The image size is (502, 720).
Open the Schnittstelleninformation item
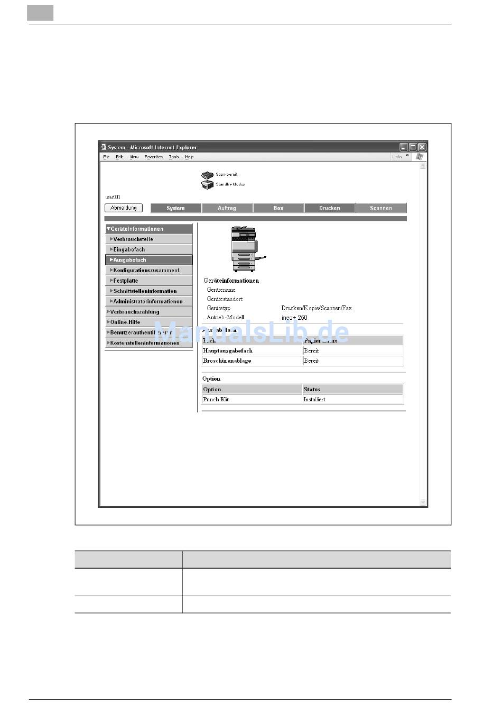tap(149, 291)
